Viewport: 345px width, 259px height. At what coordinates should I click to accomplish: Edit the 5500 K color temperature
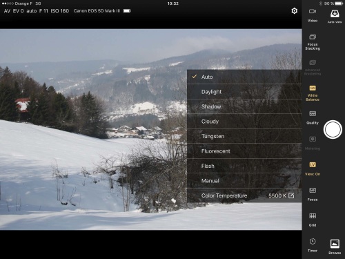coord(281,195)
